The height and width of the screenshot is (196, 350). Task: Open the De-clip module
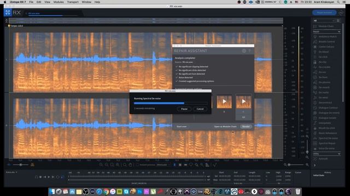[322, 62]
